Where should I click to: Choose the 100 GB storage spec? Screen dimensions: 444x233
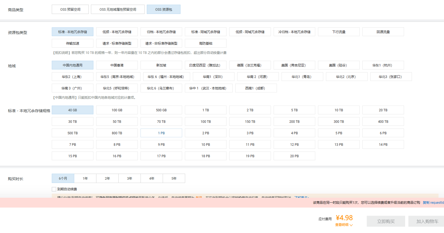(x=117, y=110)
